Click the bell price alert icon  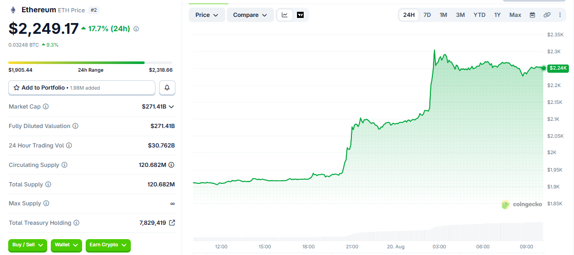167,88
